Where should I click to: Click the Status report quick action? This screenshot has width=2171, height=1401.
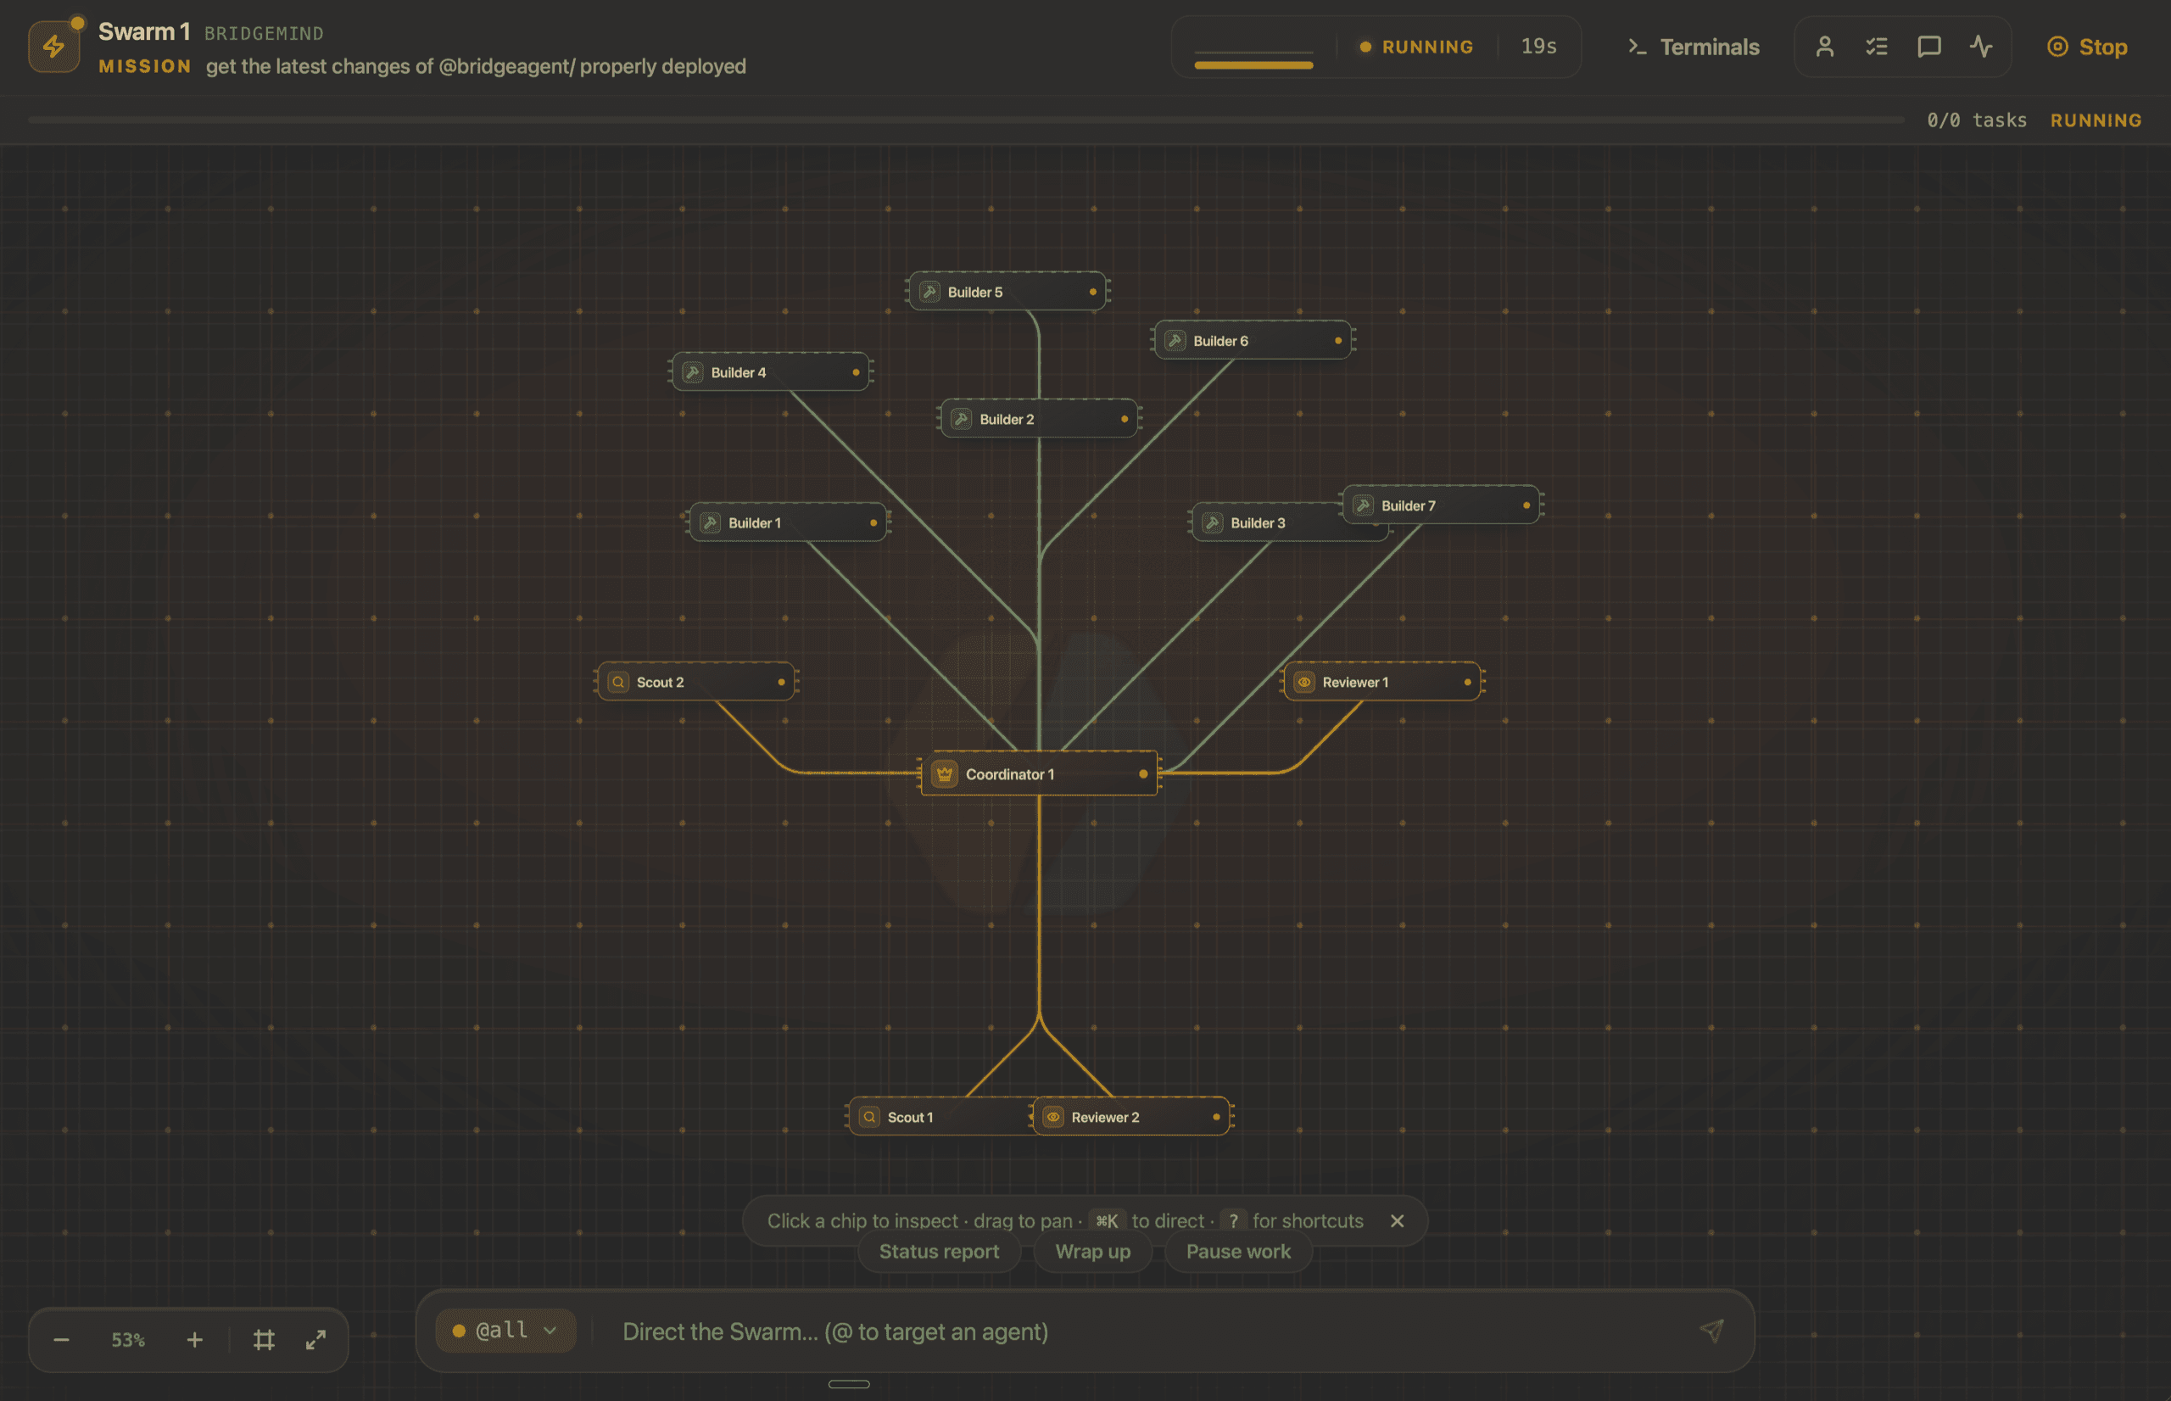(940, 1252)
